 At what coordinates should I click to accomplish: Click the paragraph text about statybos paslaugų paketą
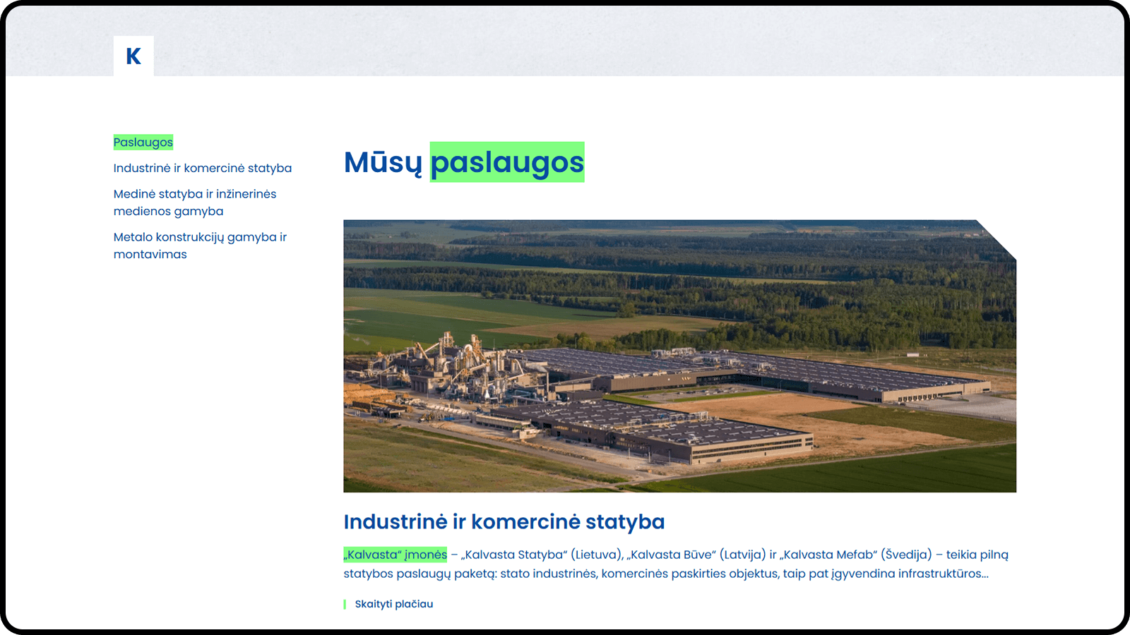click(676, 564)
